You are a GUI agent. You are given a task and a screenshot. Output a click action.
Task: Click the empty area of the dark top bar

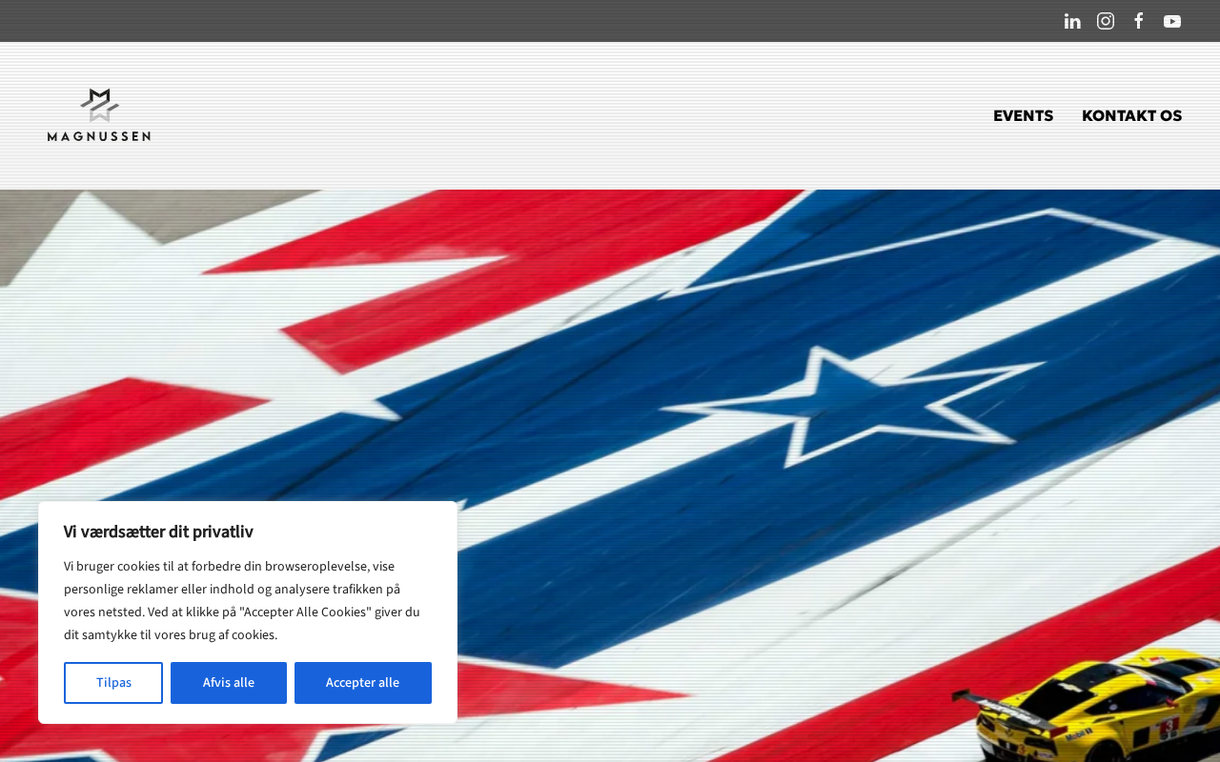(524, 21)
